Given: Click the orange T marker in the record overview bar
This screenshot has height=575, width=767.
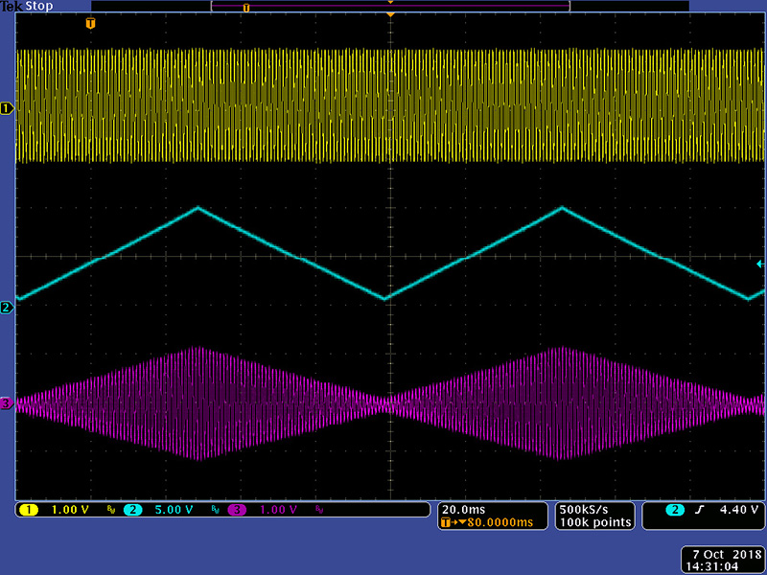Looking at the screenshot, I should 245,8.
